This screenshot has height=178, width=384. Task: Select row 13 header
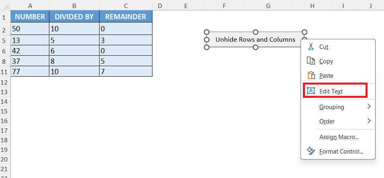coord(5,92)
